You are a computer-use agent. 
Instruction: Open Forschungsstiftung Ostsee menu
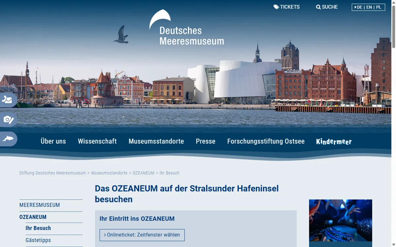[x=266, y=141]
